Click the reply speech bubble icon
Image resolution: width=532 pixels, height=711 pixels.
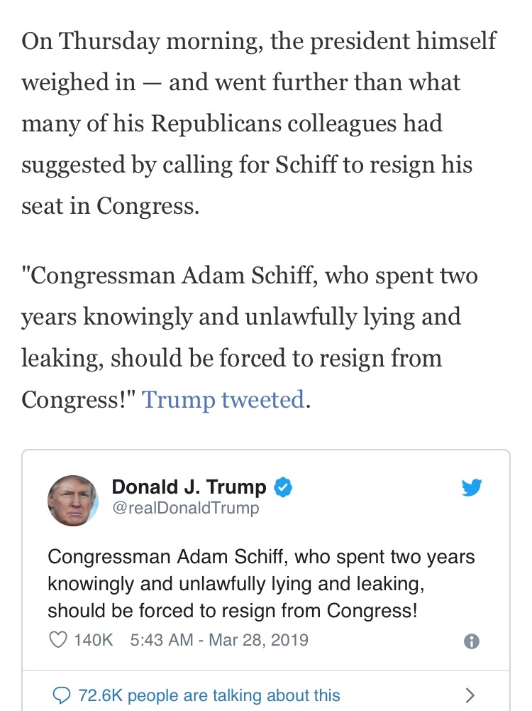point(62,695)
